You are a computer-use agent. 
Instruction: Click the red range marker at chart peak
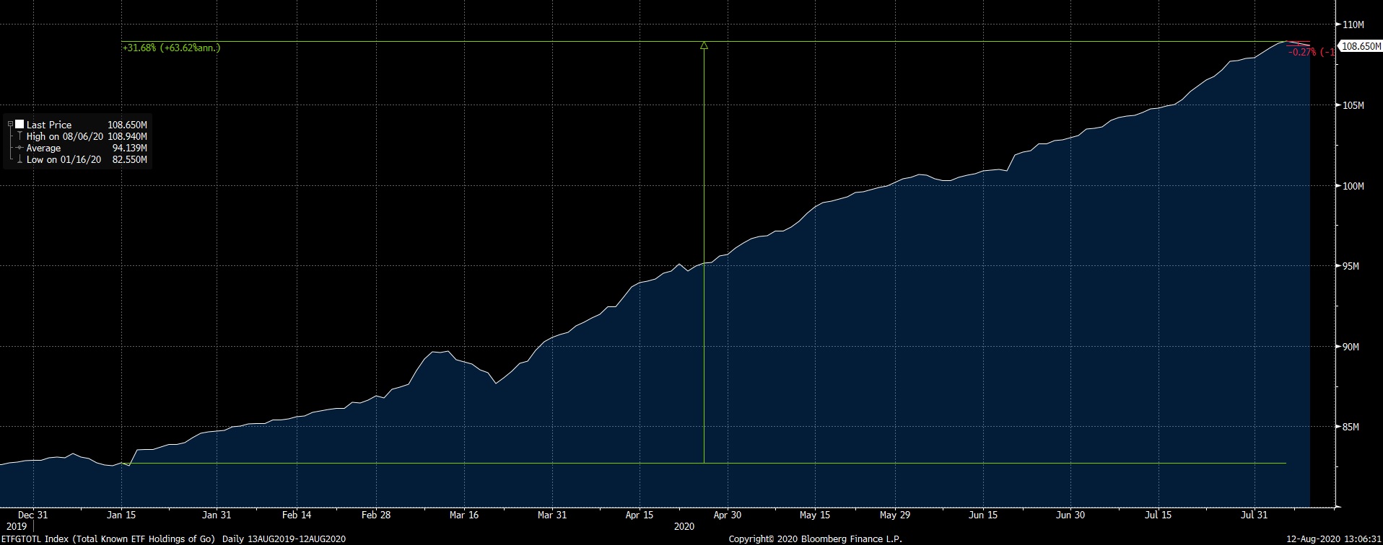[x=1298, y=43]
